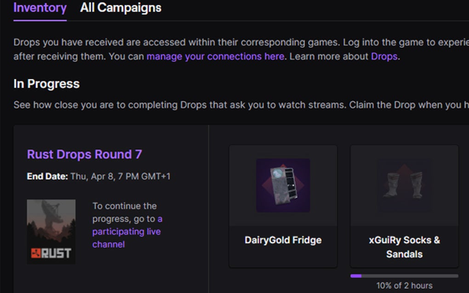
Task: Click the Rust campaign box art thumbnail
Action: tap(51, 231)
